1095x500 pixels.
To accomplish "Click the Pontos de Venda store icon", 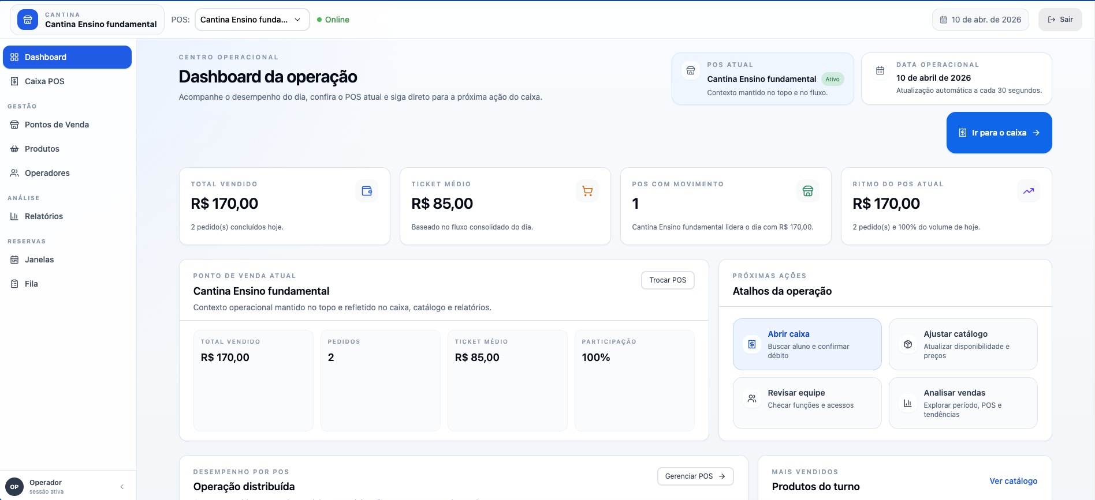I will tap(14, 125).
